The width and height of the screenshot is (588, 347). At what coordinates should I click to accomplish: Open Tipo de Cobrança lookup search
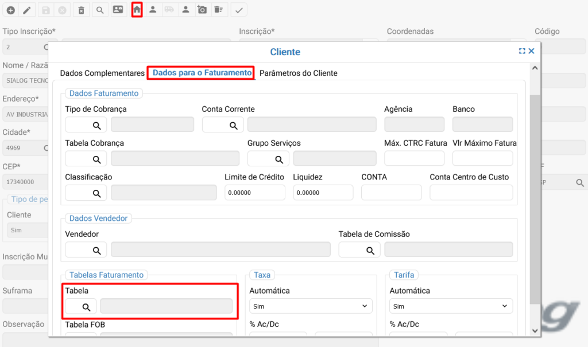pos(97,125)
